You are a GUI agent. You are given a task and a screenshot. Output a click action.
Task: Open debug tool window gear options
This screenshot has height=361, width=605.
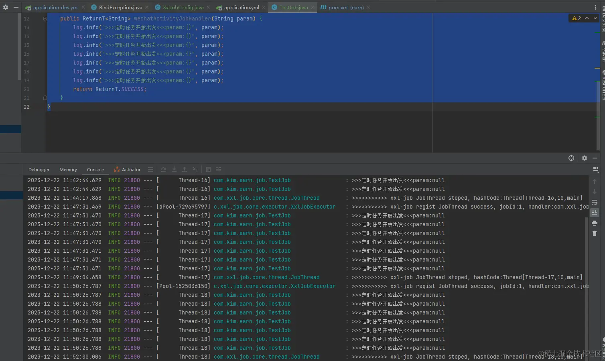tap(585, 158)
